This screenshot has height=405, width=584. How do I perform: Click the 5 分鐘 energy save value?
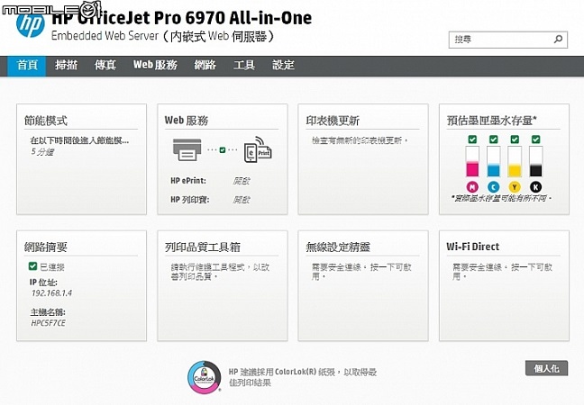click(42, 152)
